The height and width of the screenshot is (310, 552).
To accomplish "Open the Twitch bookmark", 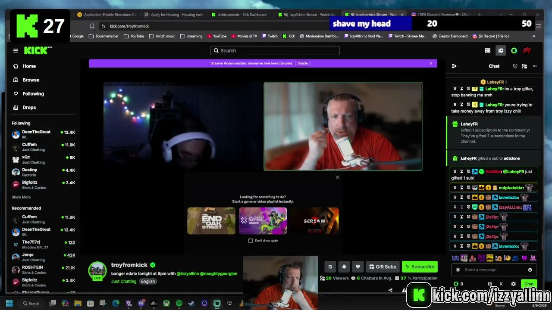I will pyautogui.click(x=270, y=36).
